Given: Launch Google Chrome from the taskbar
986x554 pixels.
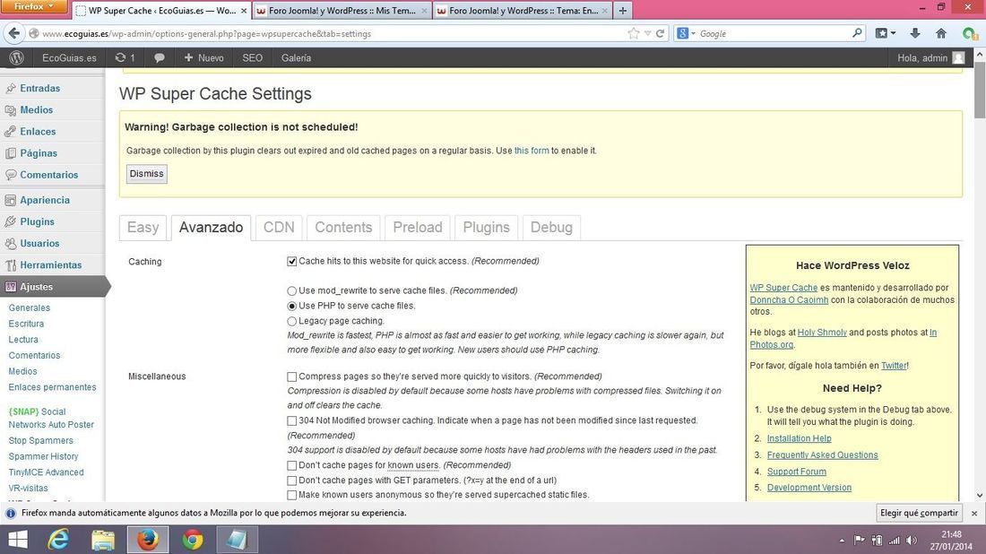Looking at the screenshot, I should point(193,540).
